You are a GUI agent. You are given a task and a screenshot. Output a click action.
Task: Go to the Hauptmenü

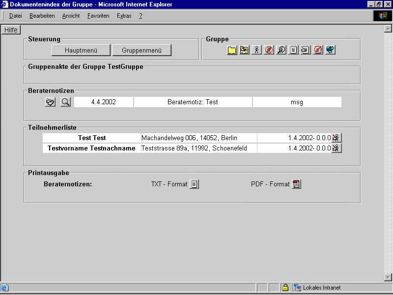[x=81, y=50]
